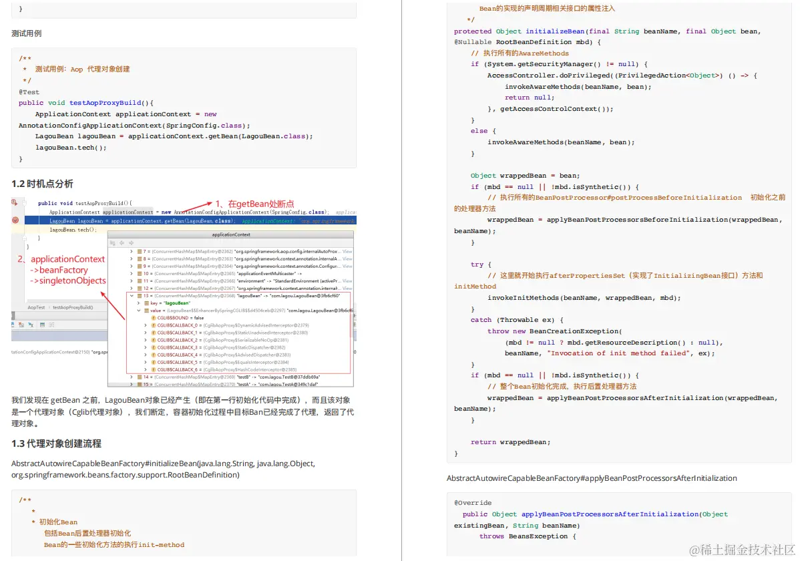Click the first toolbar icon left of the back arrow
Viewport: 800px width, 561px height.
(x=113, y=243)
